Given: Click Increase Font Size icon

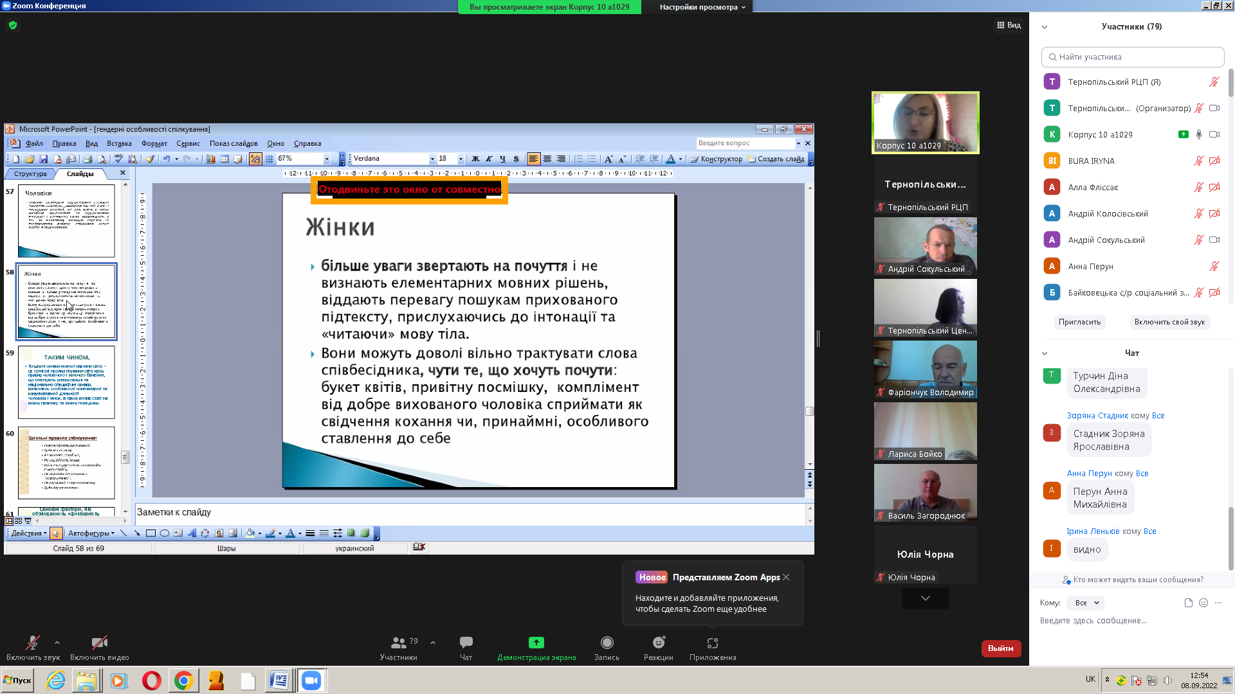Looking at the screenshot, I should 608,159.
